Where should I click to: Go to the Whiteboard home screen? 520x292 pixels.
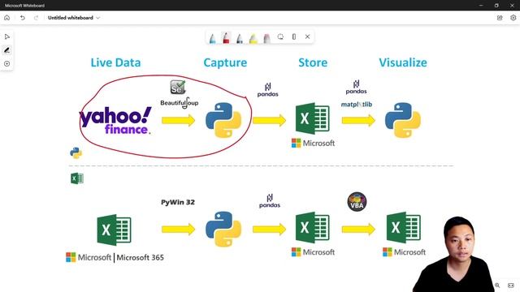7,18
